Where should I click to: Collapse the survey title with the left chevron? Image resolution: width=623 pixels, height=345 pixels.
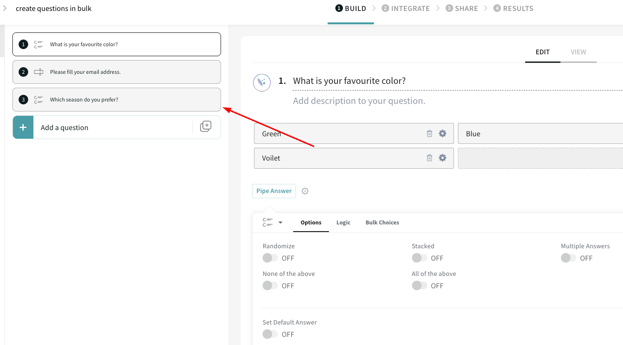tap(5, 8)
